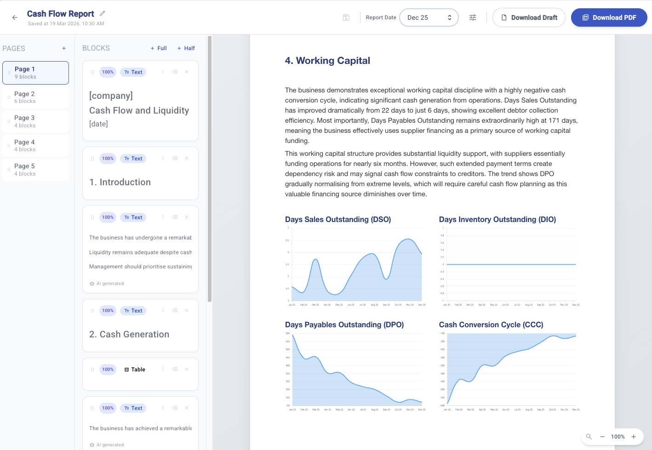Screen dimensions: 652x450
Task: Open more options on 'business has undergone' block
Action: pos(163,217)
